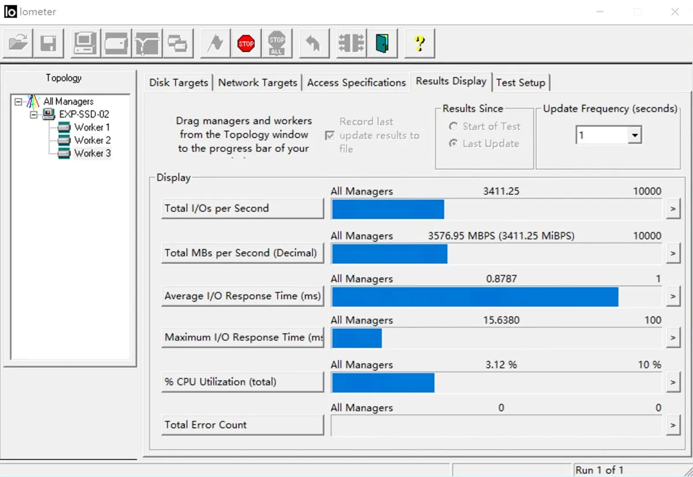Click 3576.95 MBPS throughput value

pyautogui.click(x=501, y=236)
